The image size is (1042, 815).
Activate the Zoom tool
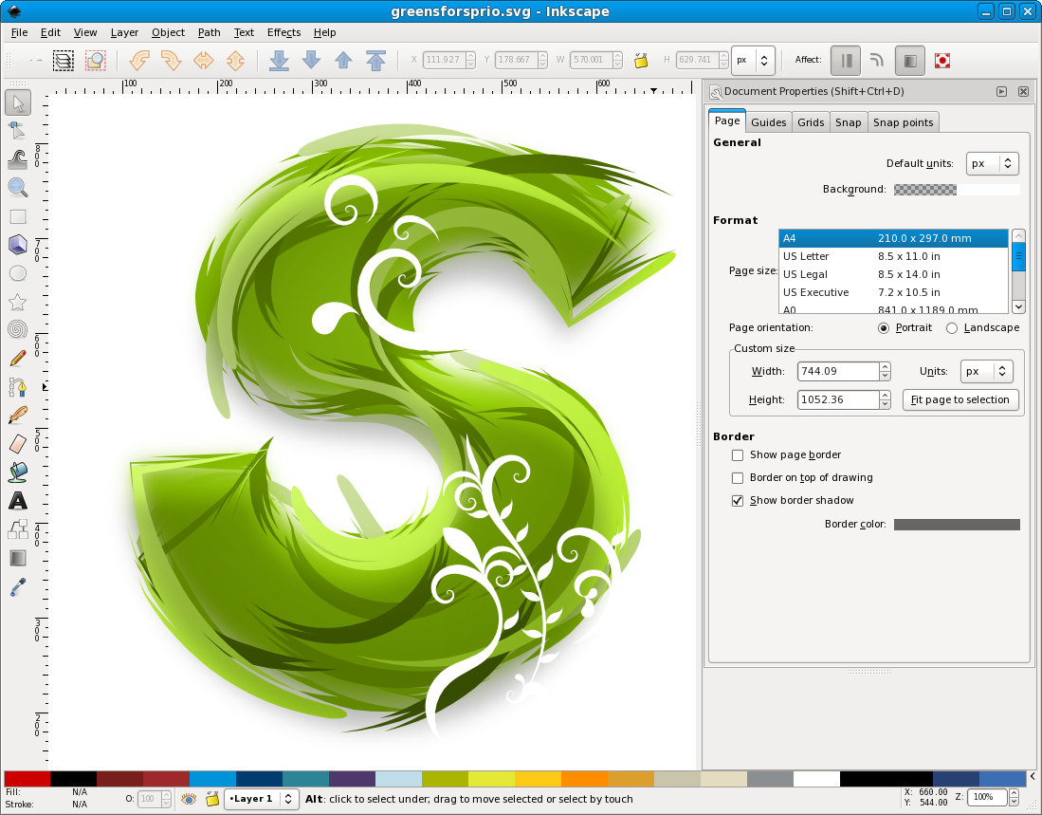click(x=17, y=187)
